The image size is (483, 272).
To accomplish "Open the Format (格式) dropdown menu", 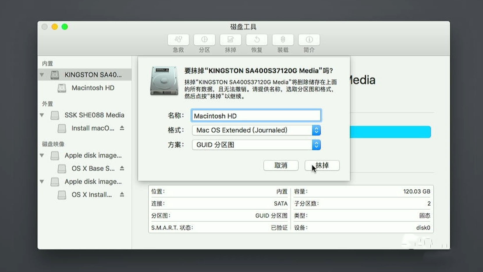I will 256,130.
